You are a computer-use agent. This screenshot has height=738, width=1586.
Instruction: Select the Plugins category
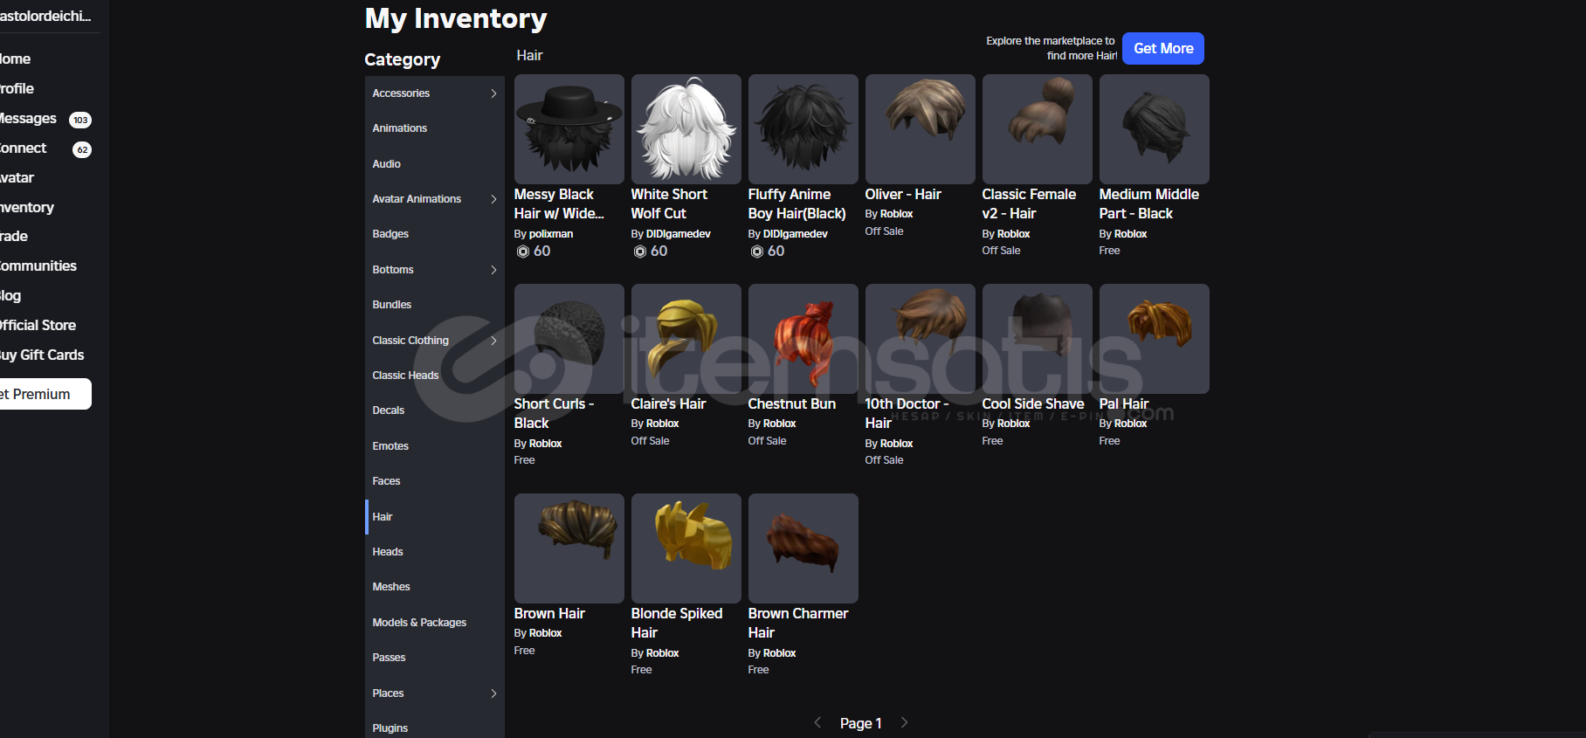click(x=435, y=728)
